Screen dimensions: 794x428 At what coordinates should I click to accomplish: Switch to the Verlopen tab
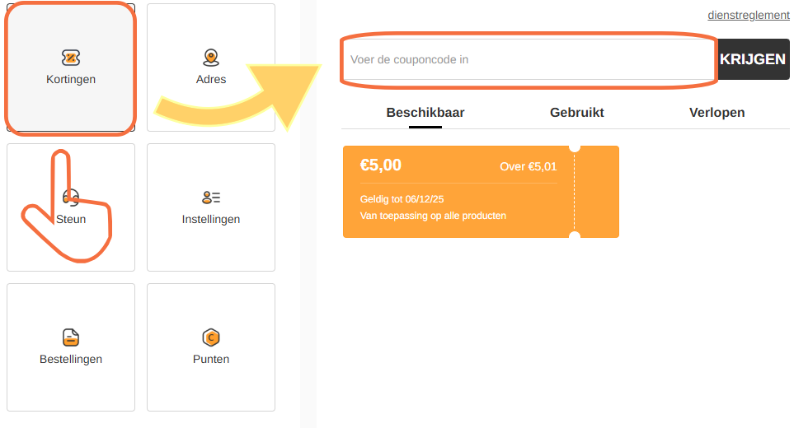click(716, 113)
